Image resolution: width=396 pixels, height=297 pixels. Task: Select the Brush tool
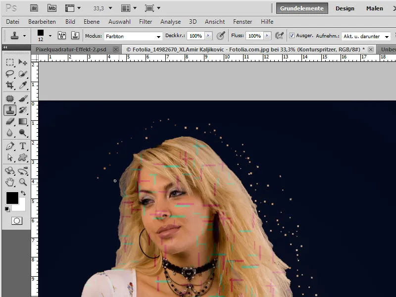click(23, 98)
